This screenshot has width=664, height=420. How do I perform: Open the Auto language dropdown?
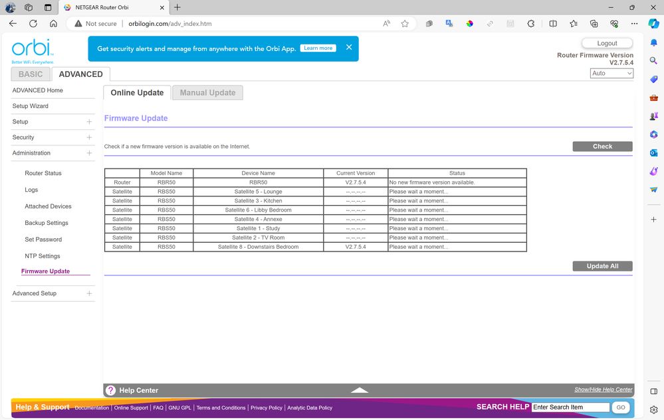tap(611, 74)
